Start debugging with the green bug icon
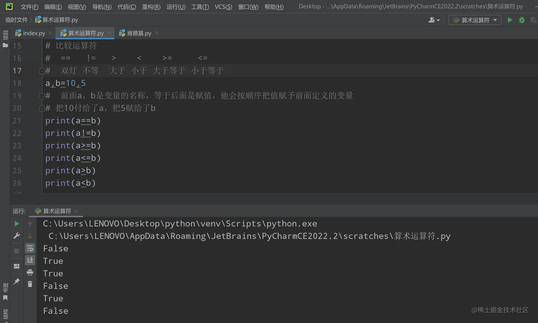 pos(522,20)
